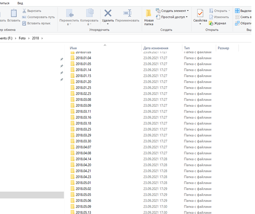
Task: Select folder name 2018.03.30
Action: (83, 141)
